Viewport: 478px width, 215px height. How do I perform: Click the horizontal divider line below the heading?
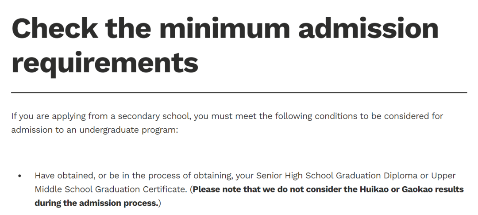[x=239, y=92]
